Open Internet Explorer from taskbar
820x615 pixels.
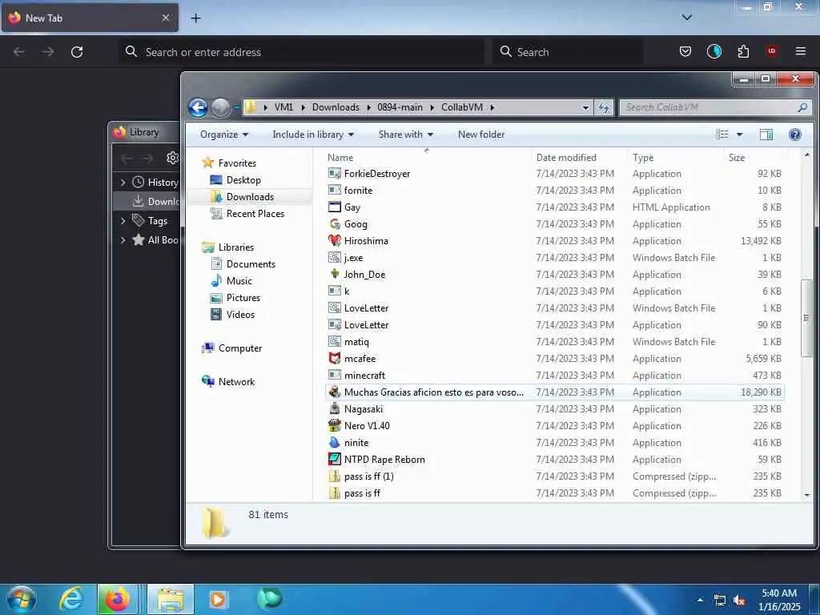click(71, 599)
